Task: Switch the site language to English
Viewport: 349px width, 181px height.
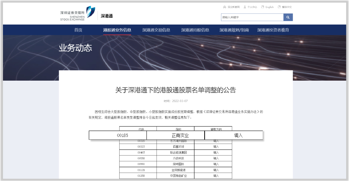Action: (270, 7)
